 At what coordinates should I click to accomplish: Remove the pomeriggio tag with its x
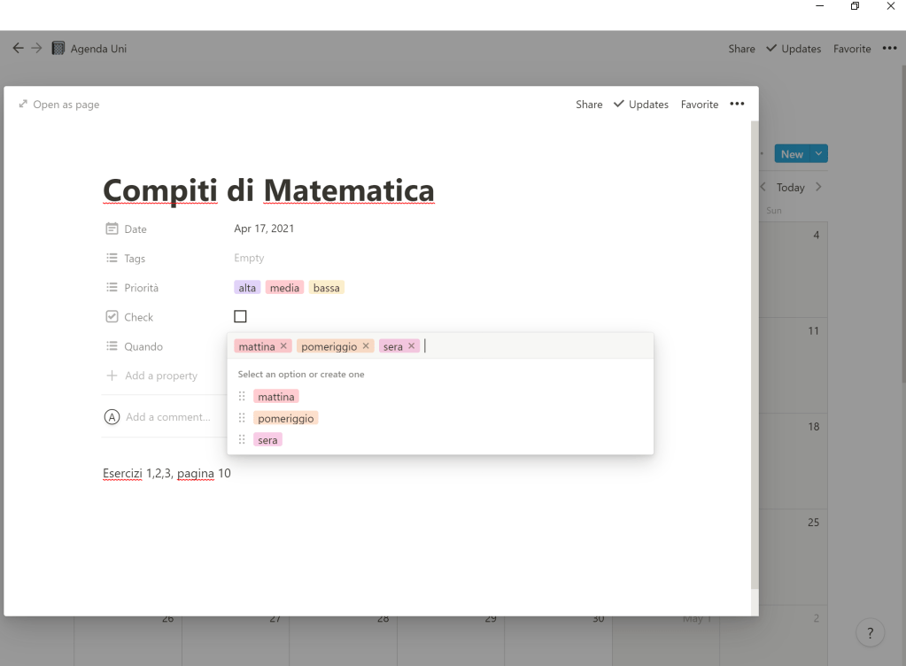[x=366, y=346]
